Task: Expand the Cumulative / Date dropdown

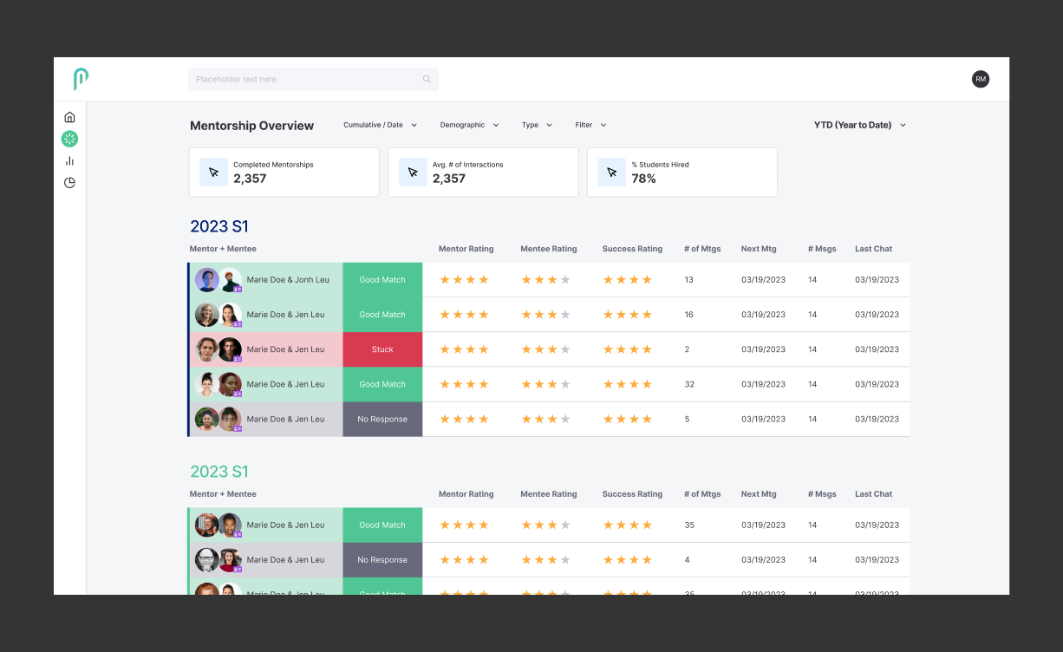Action: tap(380, 125)
